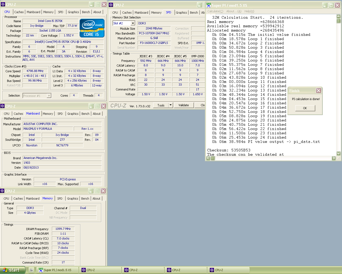The image size is (342, 274).
Task: Click the CAS# Latency value 7.0 clocks
Action: pos(63,238)
